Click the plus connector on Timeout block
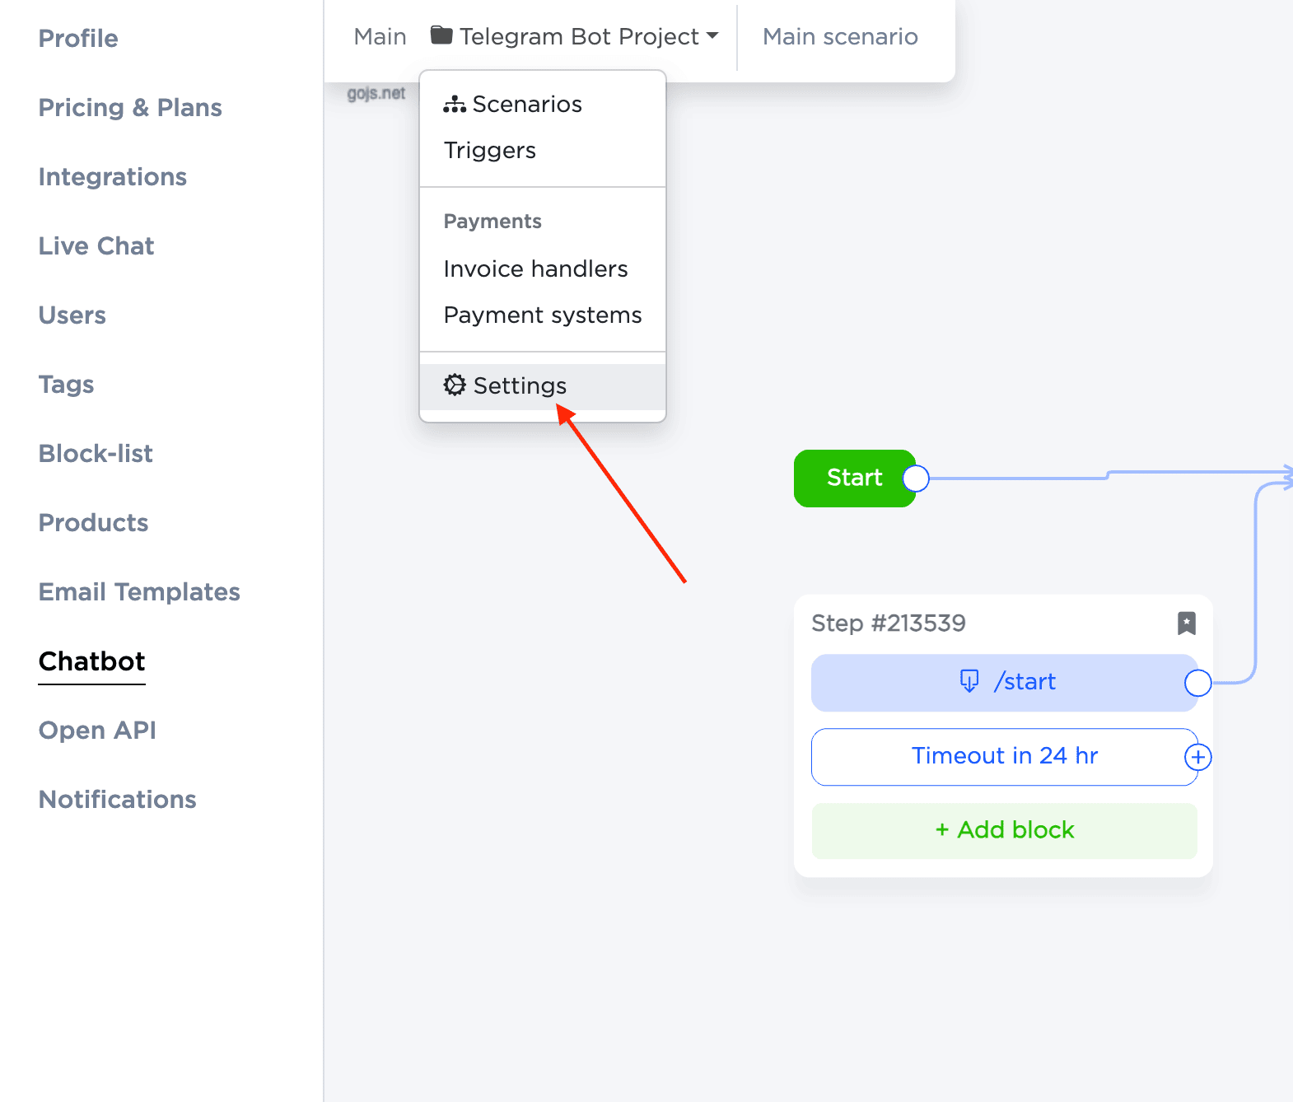Image resolution: width=1293 pixels, height=1102 pixels. [1197, 757]
